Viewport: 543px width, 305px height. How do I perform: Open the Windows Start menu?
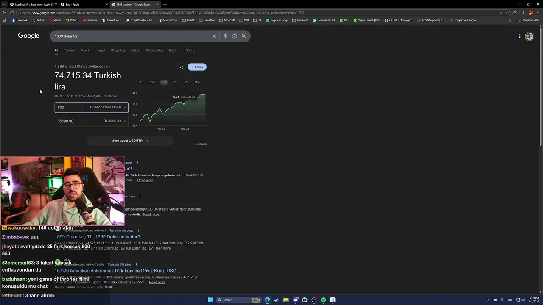coord(210,300)
